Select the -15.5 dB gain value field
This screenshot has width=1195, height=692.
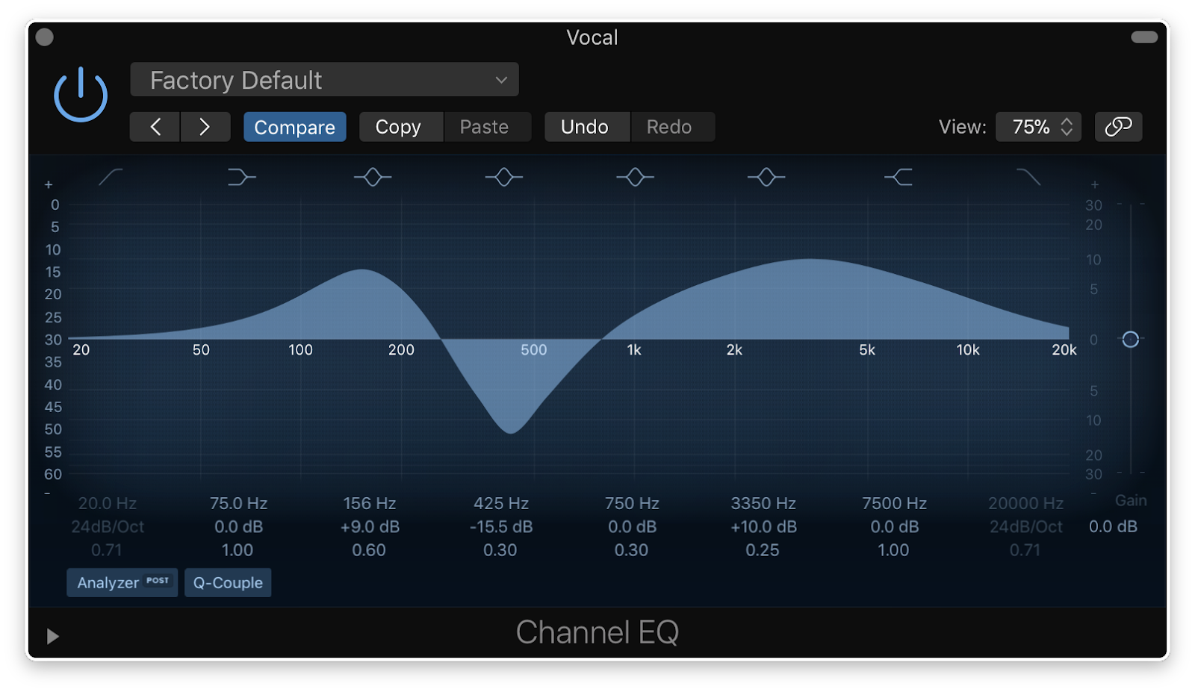[x=501, y=527]
